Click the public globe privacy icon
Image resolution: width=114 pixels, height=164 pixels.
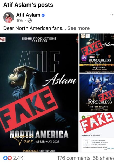point(30,21)
